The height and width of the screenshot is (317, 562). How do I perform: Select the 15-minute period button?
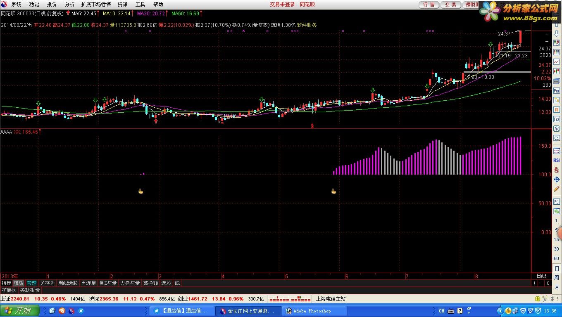coord(556,239)
